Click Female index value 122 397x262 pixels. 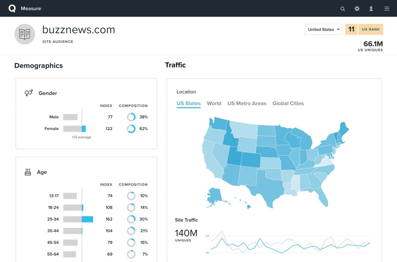click(x=109, y=129)
